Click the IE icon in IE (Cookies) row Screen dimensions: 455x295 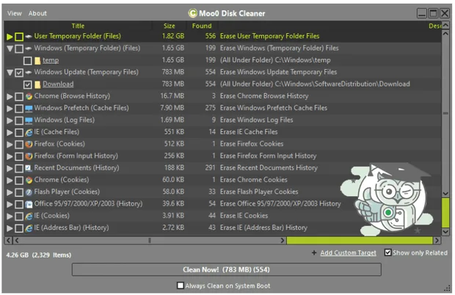point(29,216)
